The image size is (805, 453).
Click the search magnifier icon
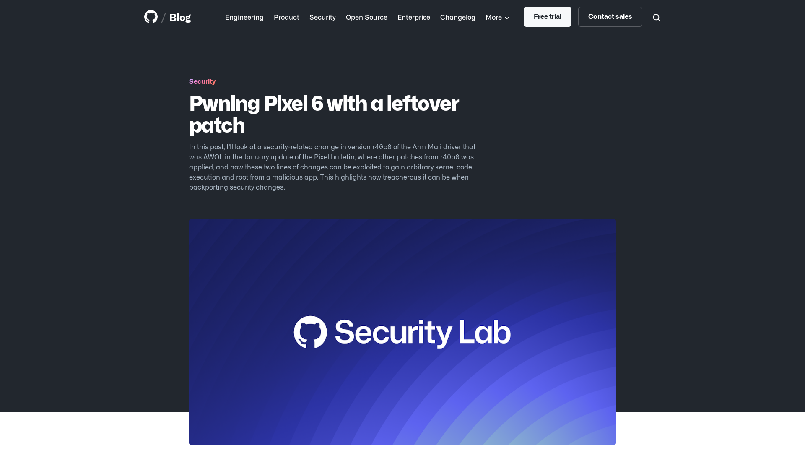tap(656, 17)
